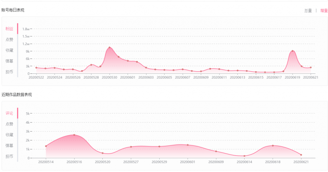Select 点赞 tab in daily performance chart
This screenshot has width=328, height=172.
point(9,39)
